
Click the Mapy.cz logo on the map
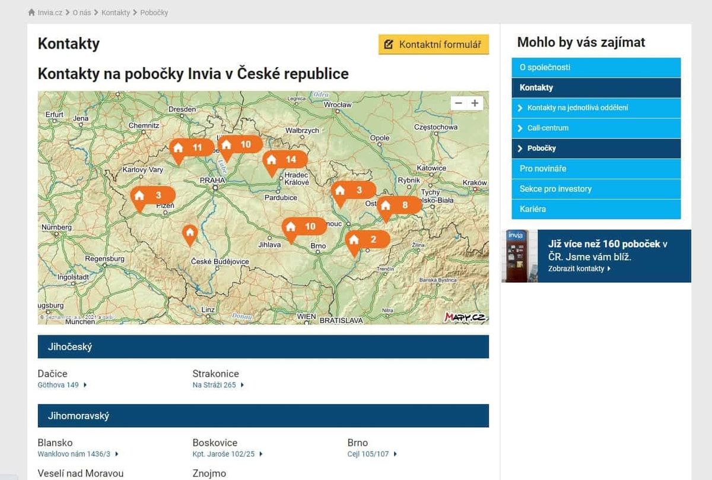(x=465, y=317)
